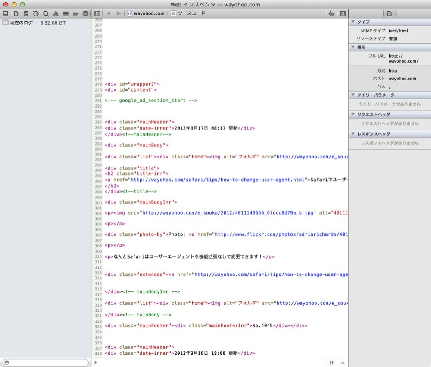Click the No.4045 footer text
Image resolution: width=431 pixels, height=367 pixels.
pyautogui.click(x=262, y=326)
